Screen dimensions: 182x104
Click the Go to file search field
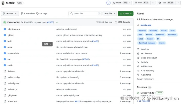pos(85,14)
